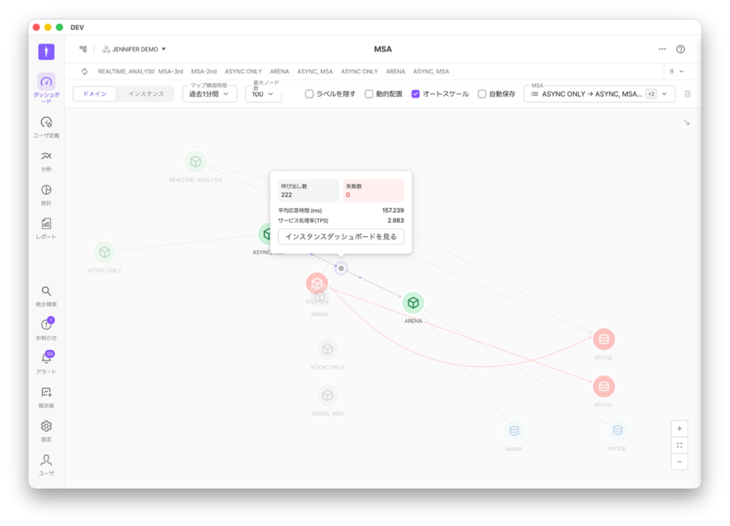Expand the 過去1分間 time dropdown
730x526 pixels.
point(210,94)
